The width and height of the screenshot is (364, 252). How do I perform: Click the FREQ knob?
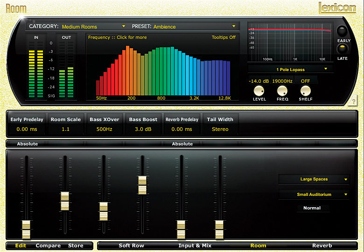(x=282, y=91)
